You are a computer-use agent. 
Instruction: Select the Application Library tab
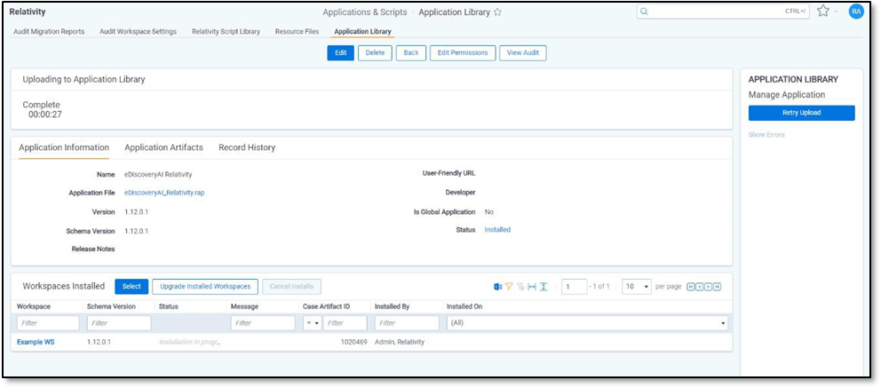point(362,31)
